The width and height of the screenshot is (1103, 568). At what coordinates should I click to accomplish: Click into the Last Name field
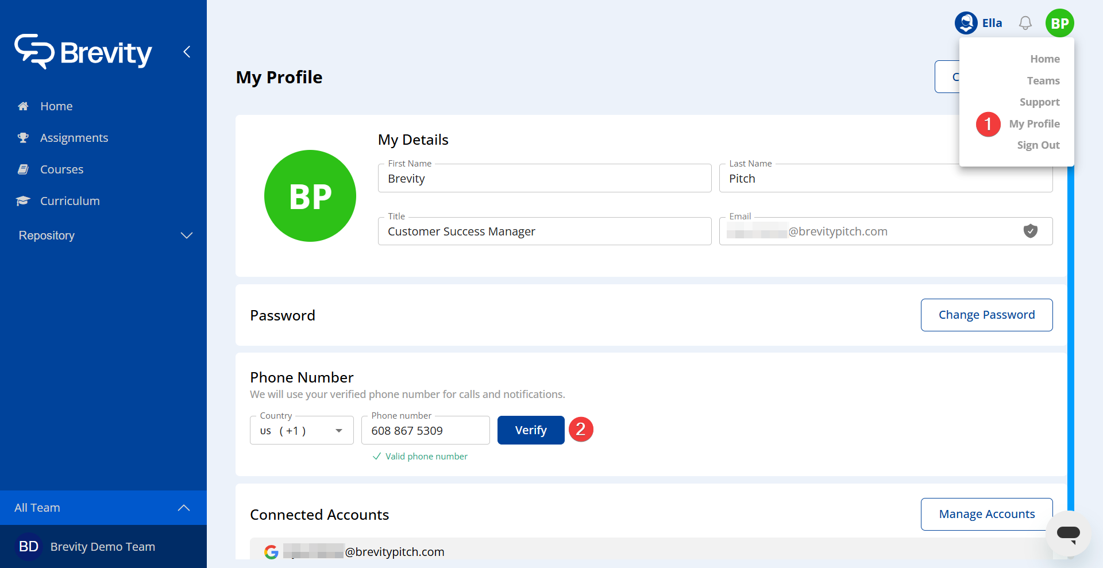[x=886, y=179]
